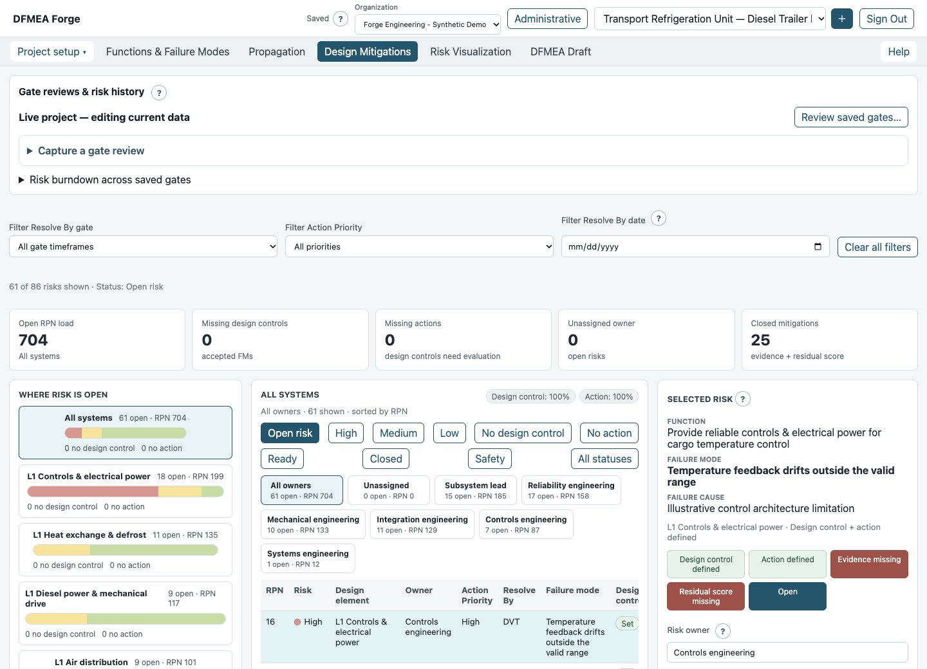Open the Filter Resolve By gate dropdown
Image resolution: width=927 pixels, height=669 pixels.
tap(143, 246)
